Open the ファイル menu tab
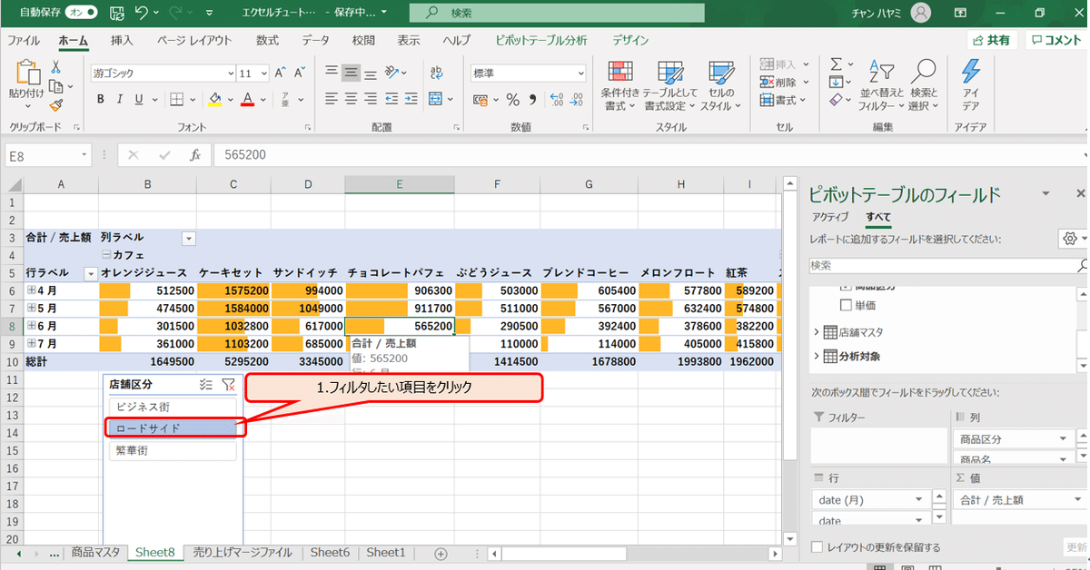The width and height of the screenshot is (1090, 570). pos(24,41)
